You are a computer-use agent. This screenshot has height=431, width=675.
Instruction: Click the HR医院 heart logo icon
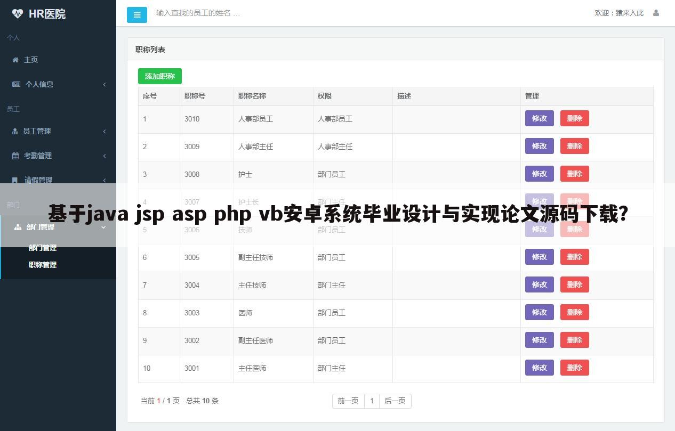coord(18,14)
